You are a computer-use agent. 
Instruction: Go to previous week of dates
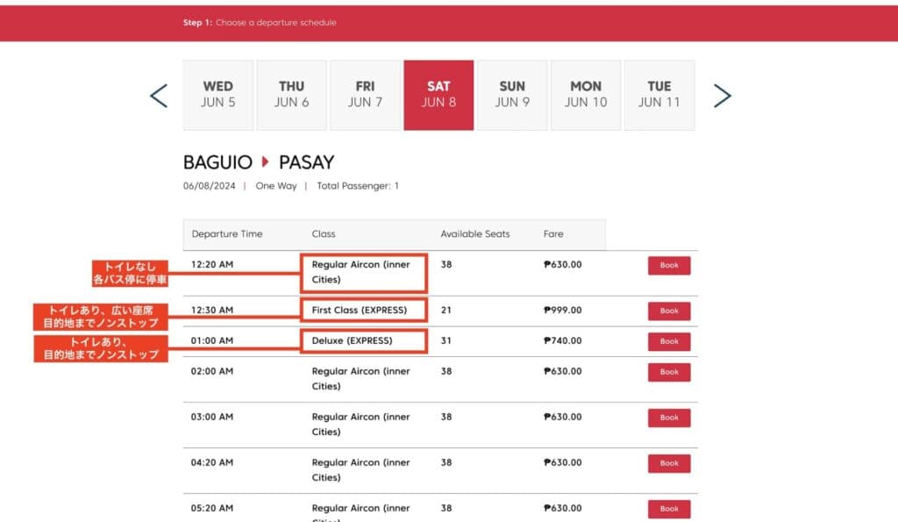[x=159, y=96]
